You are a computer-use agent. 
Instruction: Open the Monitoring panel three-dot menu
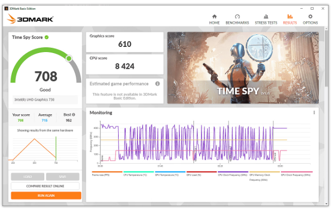pos(314,113)
